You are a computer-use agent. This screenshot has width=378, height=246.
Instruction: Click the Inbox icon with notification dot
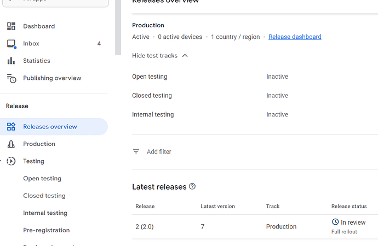12,44
